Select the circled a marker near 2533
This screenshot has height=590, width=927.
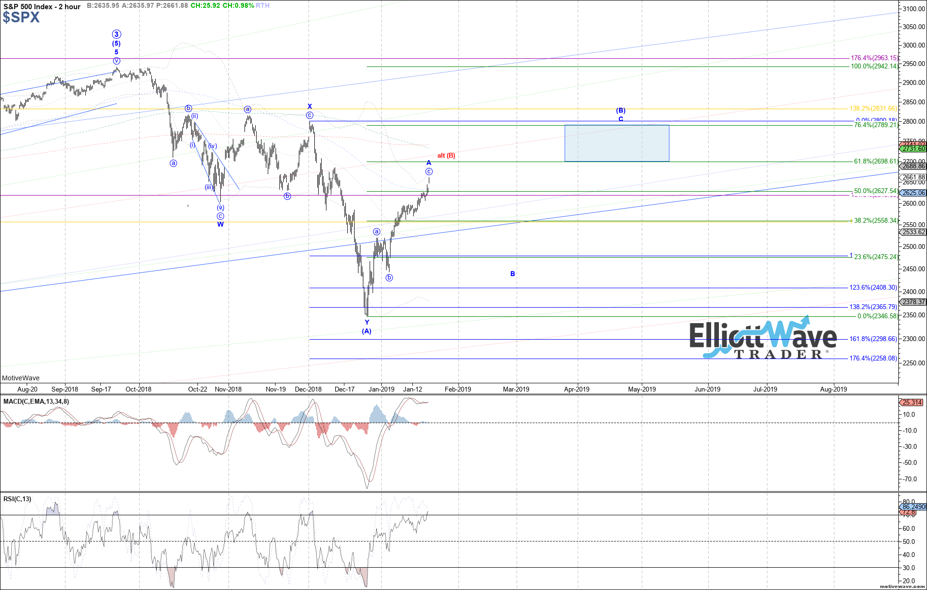tap(376, 232)
